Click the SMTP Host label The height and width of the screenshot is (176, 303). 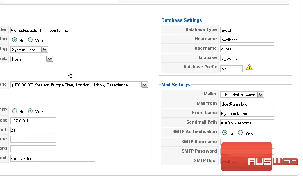click(205, 160)
